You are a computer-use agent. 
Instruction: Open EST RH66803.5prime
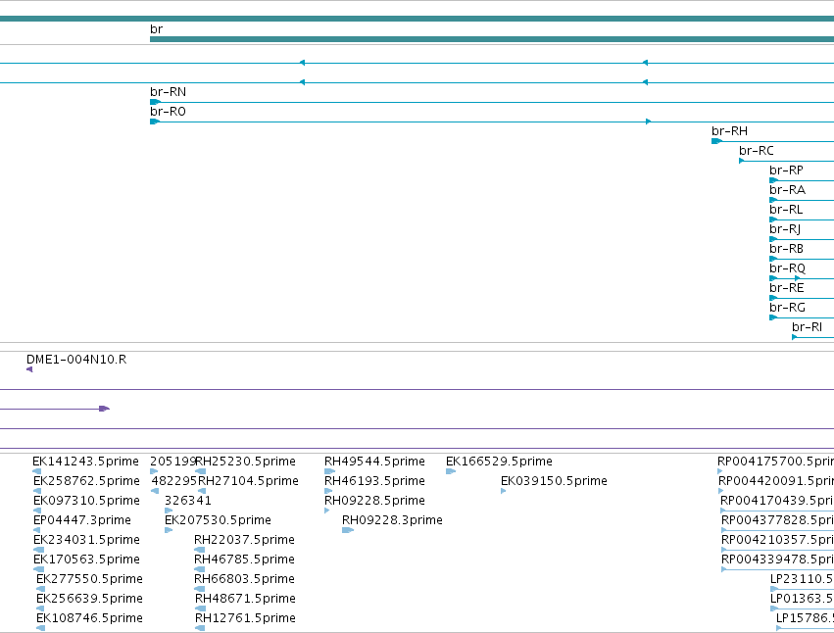[244, 580]
